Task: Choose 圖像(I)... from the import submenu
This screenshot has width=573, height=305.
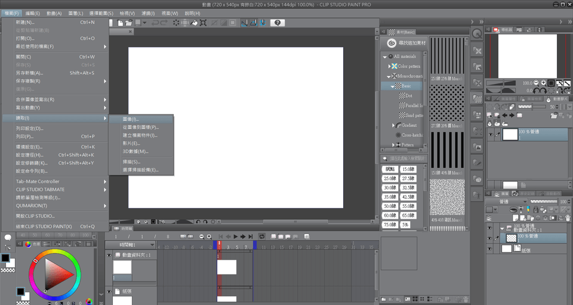Action: 131,119
